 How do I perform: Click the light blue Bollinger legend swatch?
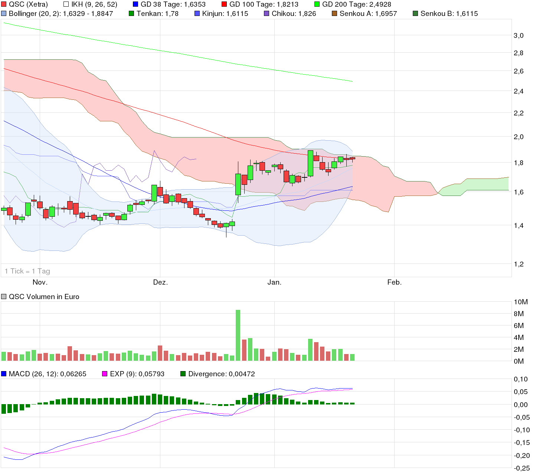[x=4, y=13]
